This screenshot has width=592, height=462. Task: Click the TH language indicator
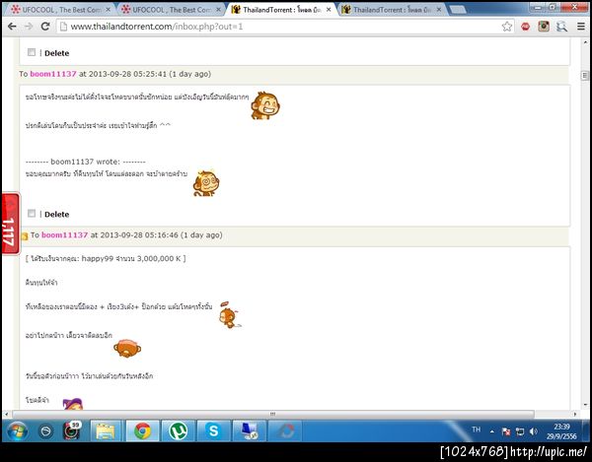point(477,429)
